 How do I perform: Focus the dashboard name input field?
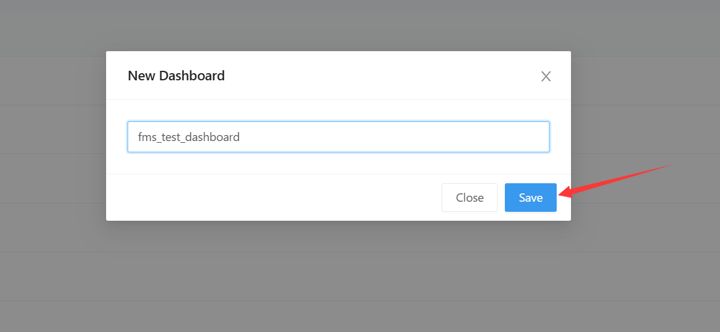tap(338, 137)
